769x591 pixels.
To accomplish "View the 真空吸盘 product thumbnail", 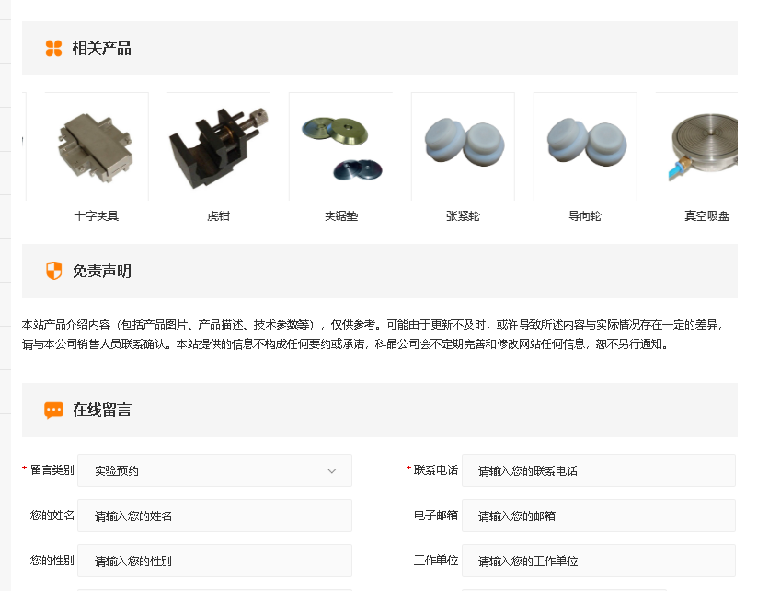I will click(x=701, y=146).
